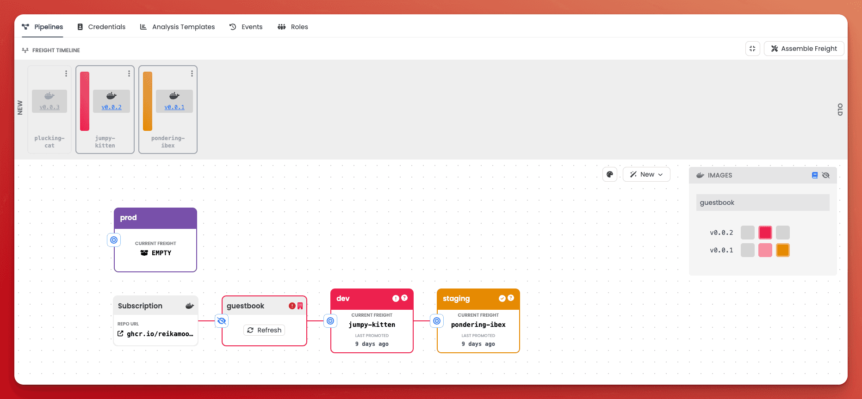Click the Docker icon on the Subscription node

tap(190, 306)
